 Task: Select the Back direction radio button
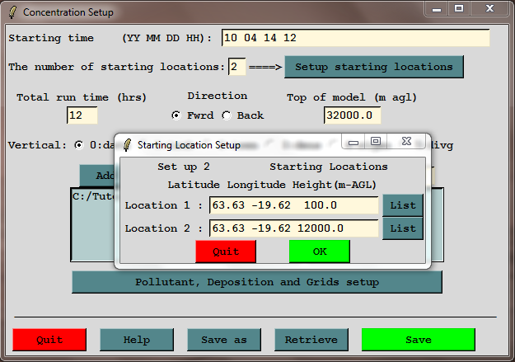coord(227,115)
